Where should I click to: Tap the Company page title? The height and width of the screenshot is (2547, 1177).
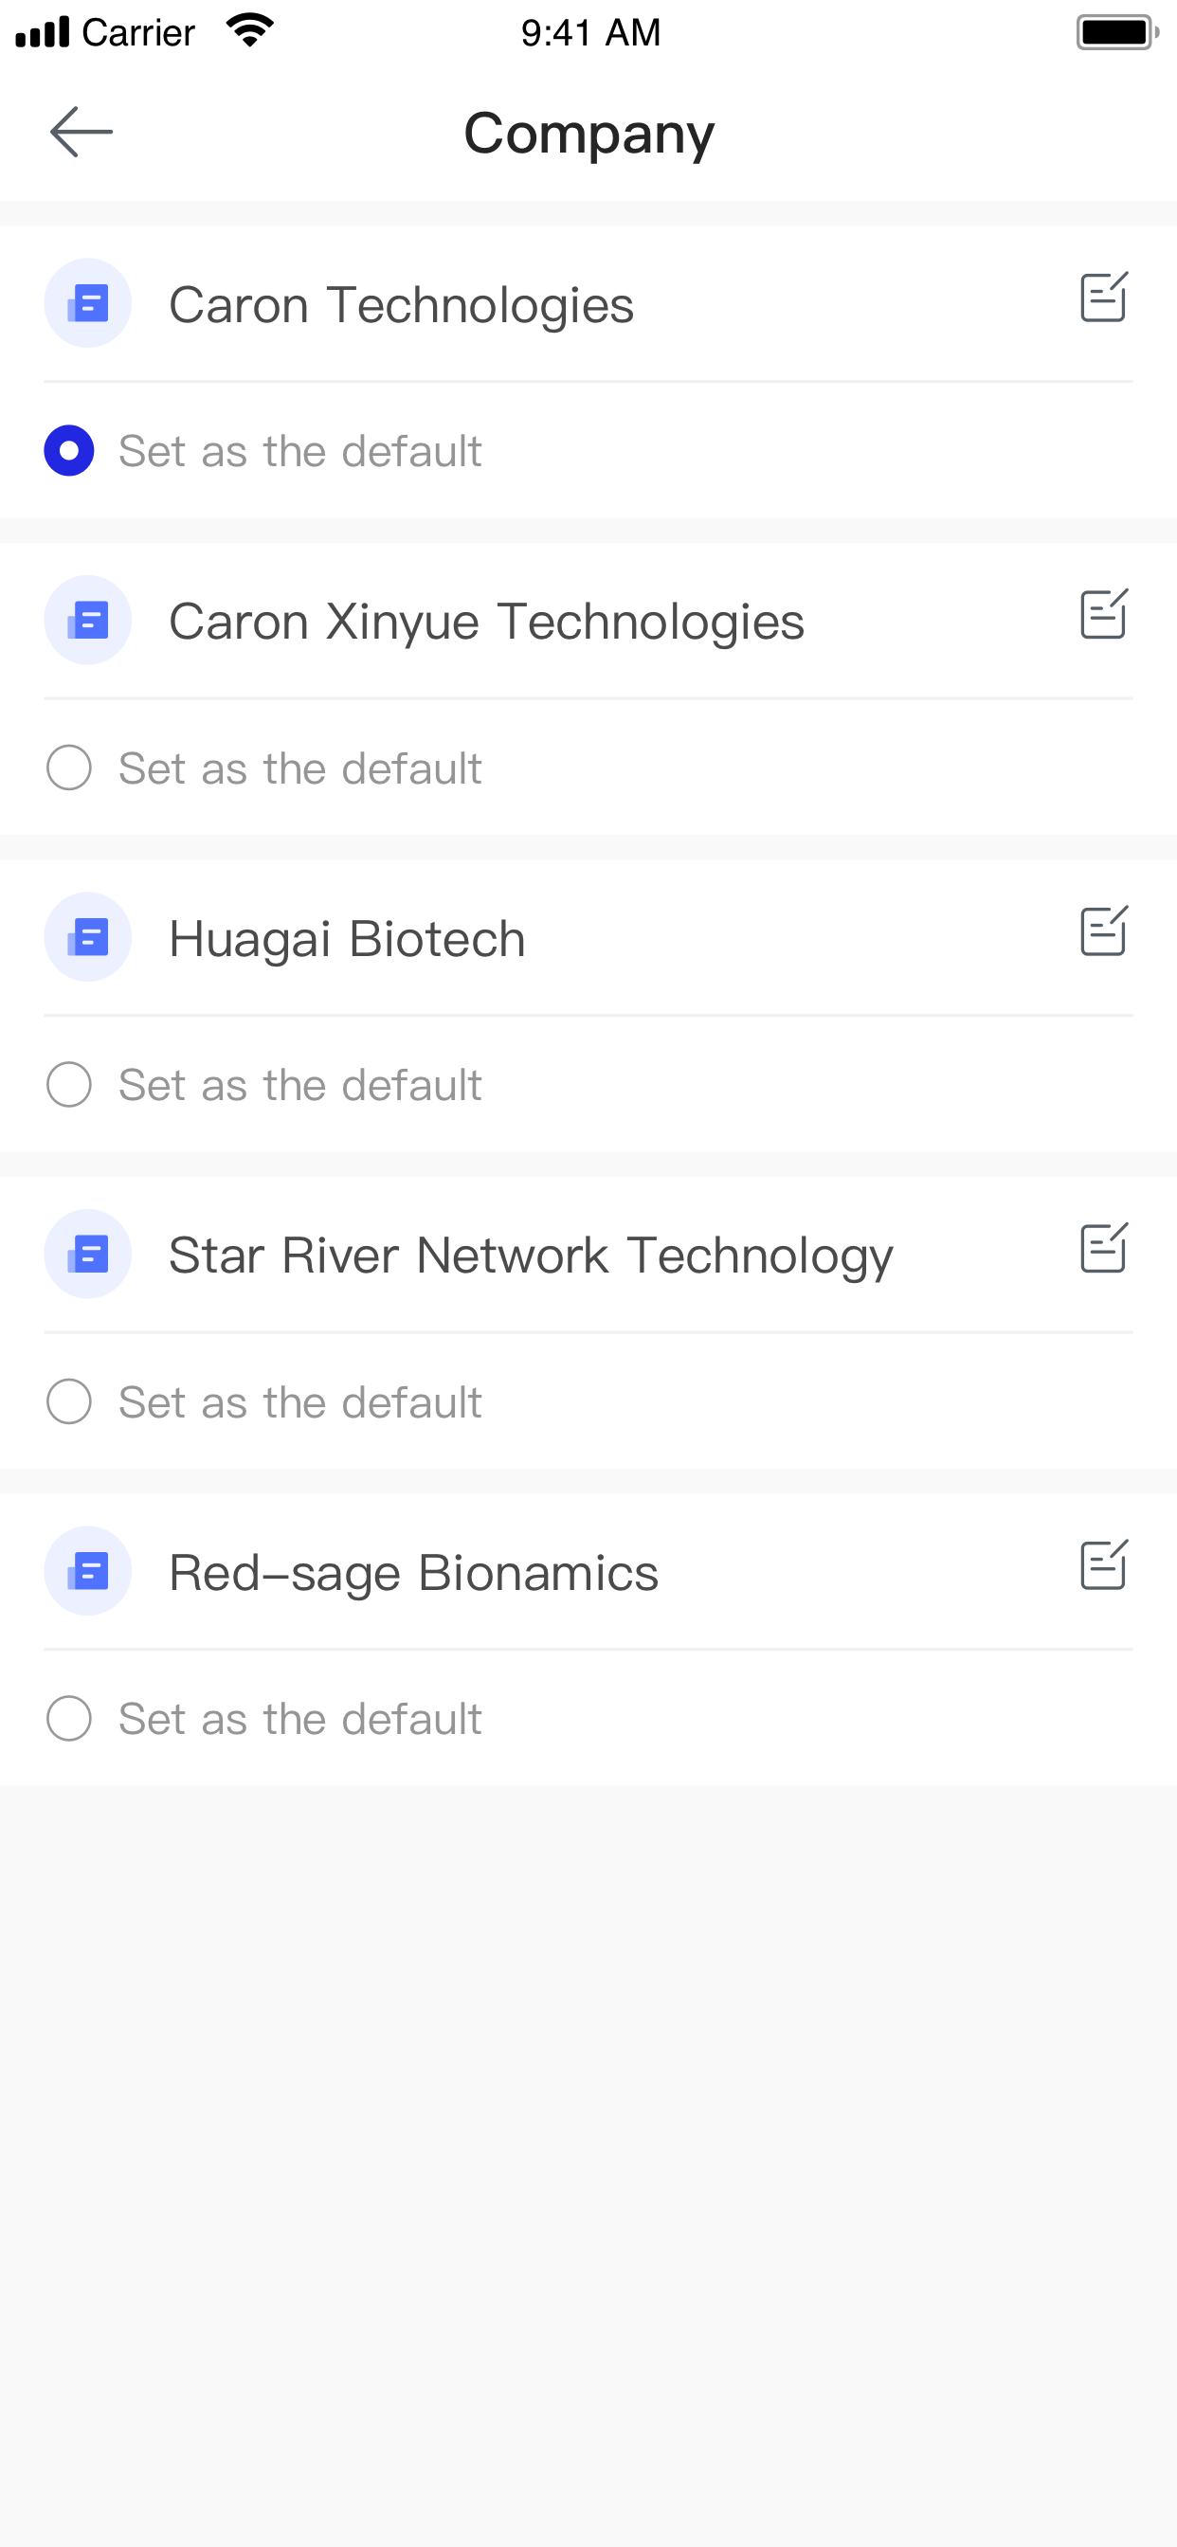(589, 134)
